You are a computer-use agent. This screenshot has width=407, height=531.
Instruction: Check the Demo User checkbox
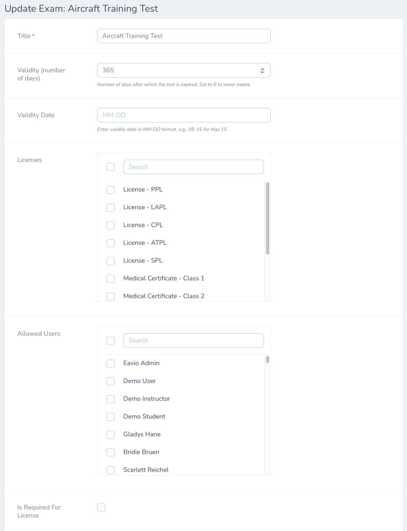(111, 381)
